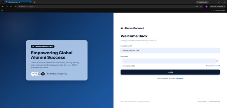Click the Empowering Global Alumni Success heading
Image resolution: width=227 pixels, height=108 pixels.
52,55
